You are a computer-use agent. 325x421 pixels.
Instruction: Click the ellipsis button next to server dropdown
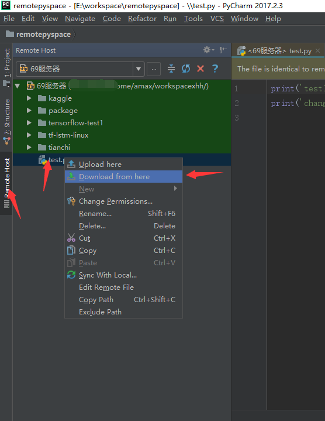click(154, 69)
